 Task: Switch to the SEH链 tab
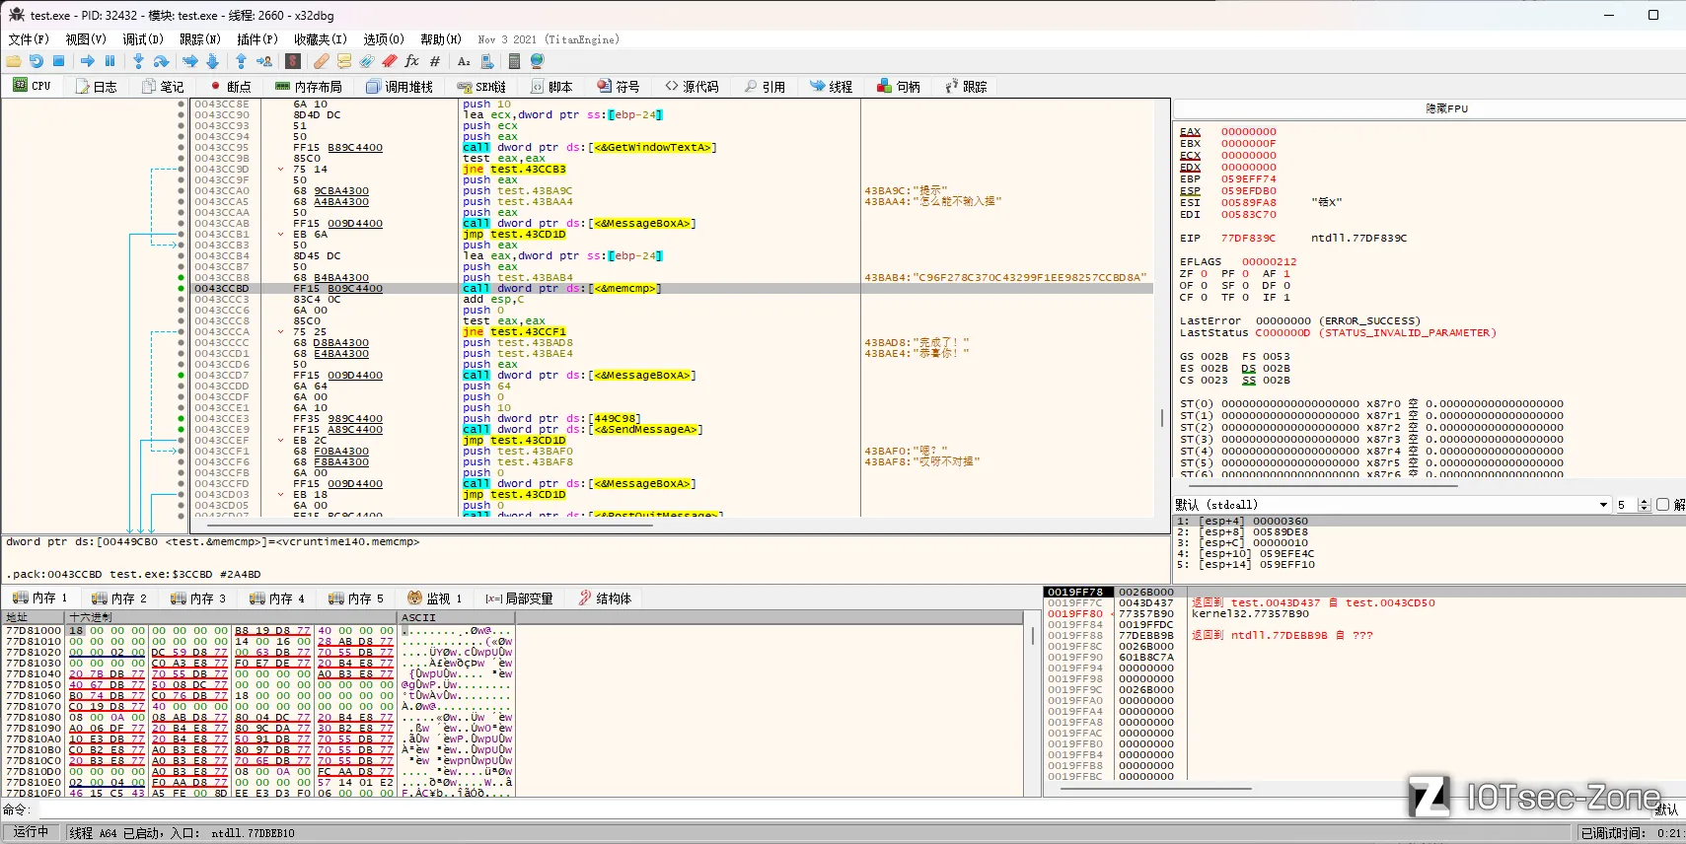[481, 87]
